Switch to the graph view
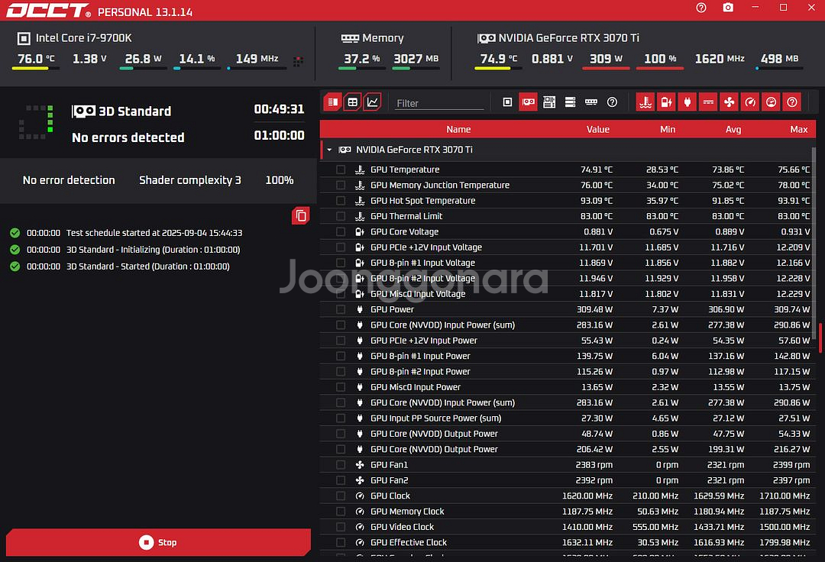825x562 pixels. [373, 102]
